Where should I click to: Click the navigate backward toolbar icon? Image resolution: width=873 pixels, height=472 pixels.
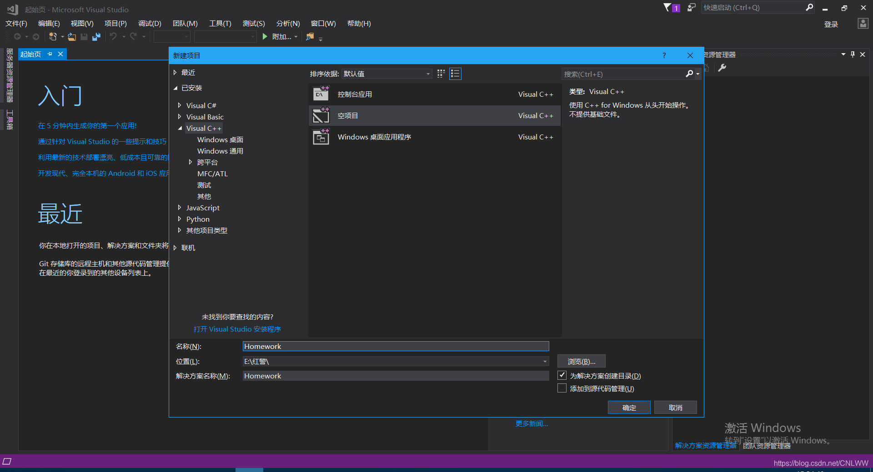click(x=17, y=37)
